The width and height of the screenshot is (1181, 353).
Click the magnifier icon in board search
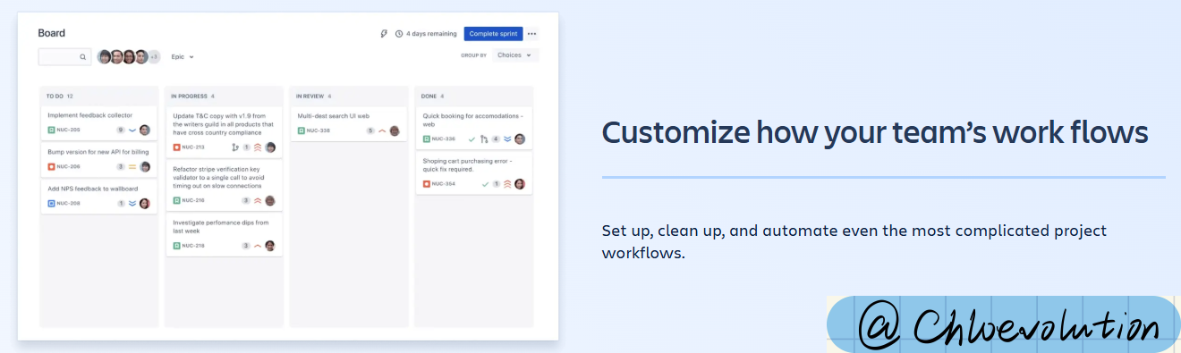pyautogui.click(x=83, y=56)
